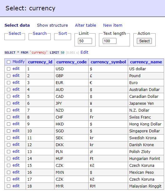Click the 'Swedish Krona' cell
Screen dimensions: 165x191
pos(146,138)
